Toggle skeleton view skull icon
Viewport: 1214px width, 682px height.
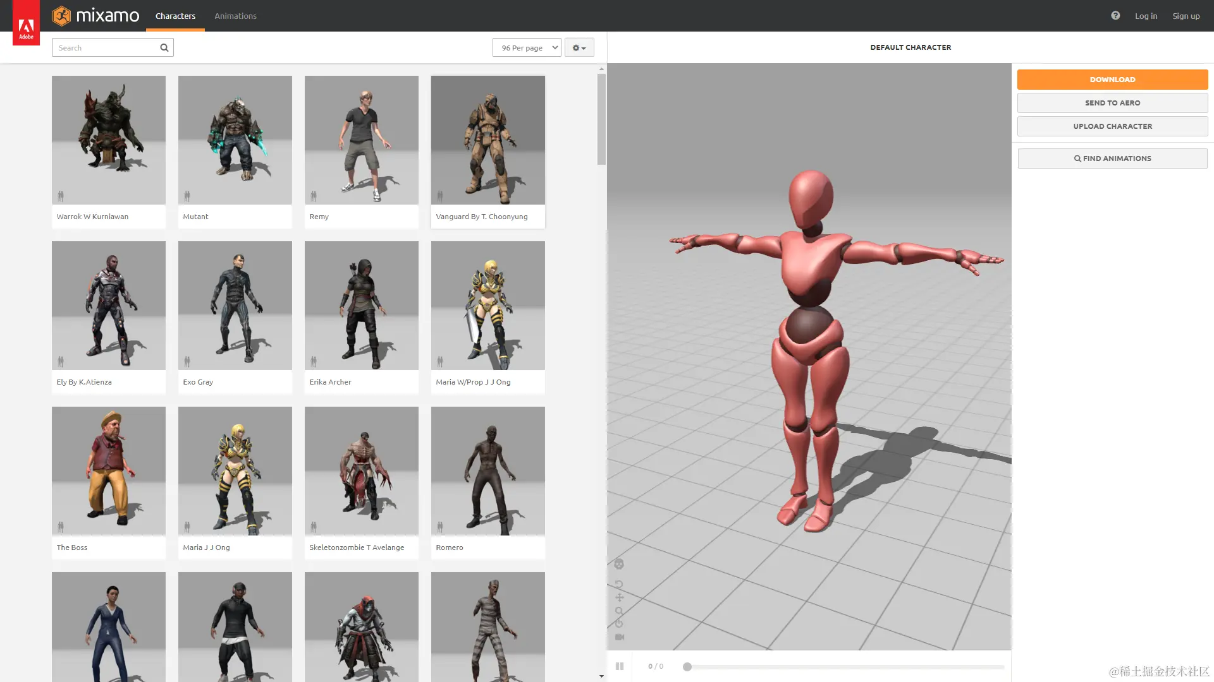(619, 564)
